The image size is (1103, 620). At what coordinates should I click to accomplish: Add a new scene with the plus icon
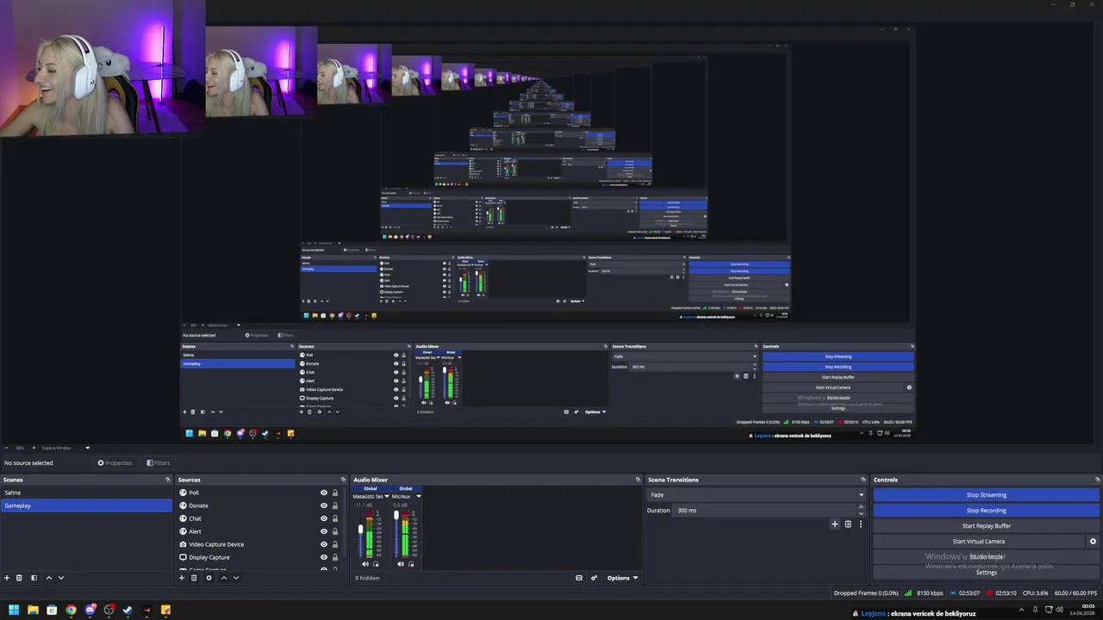pos(7,578)
